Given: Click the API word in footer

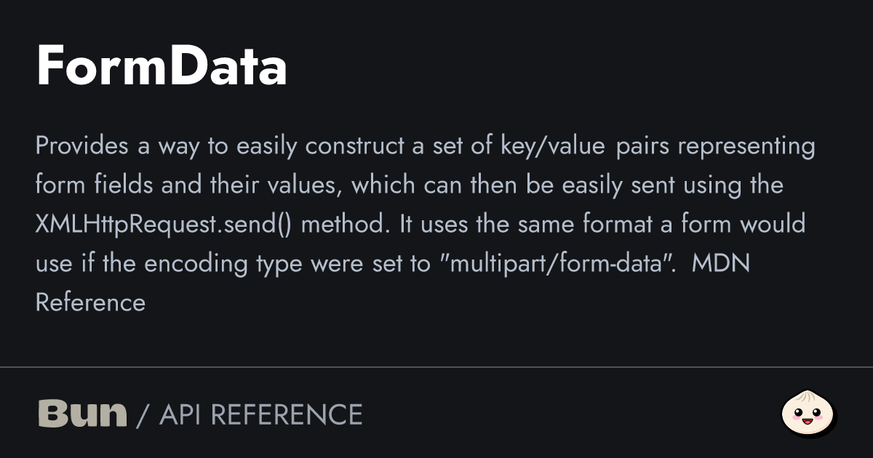Looking at the screenshot, I should (x=181, y=415).
